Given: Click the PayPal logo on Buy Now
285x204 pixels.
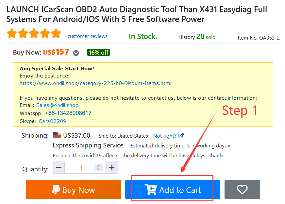Looking at the screenshot, I should (x=56, y=190).
